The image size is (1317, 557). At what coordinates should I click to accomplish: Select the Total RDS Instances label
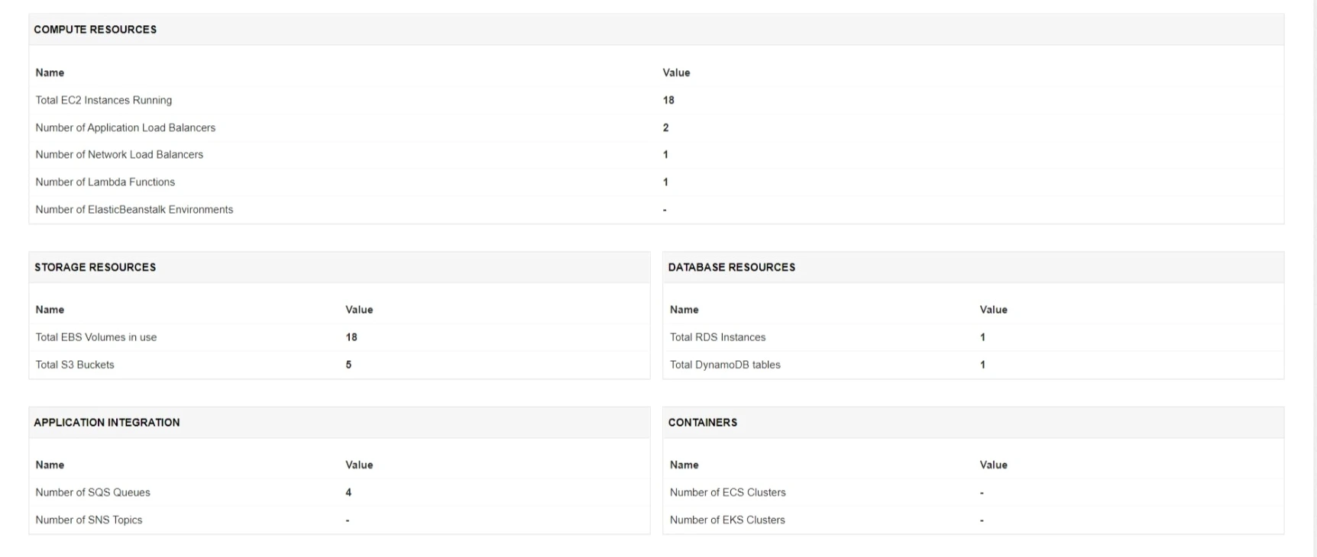pyautogui.click(x=717, y=337)
